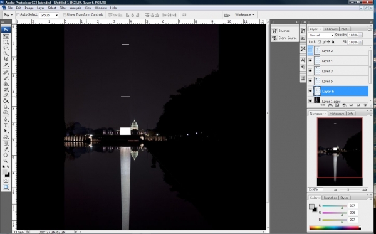Open the Auto-Select Group dropdown
This screenshot has width=376, height=234.
(x=49, y=15)
